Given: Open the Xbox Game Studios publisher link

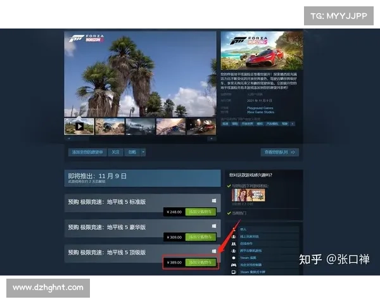Looking at the screenshot, I should click(x=260, y=112).
